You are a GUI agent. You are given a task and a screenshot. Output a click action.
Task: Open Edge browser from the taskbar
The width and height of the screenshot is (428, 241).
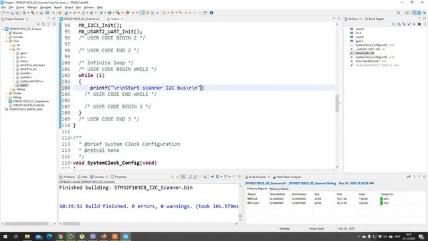pyautogui.click(x=49, y=236)
